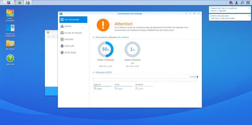Open Groupe de disques section
Viewport: 252px width, 125px height.
click(73, 33)
